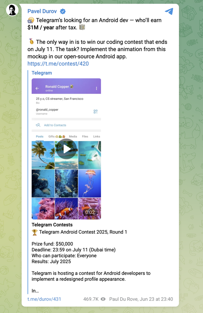203x313 pixels.
Task: Select the Gifts tab
Action: pos(57,137)
